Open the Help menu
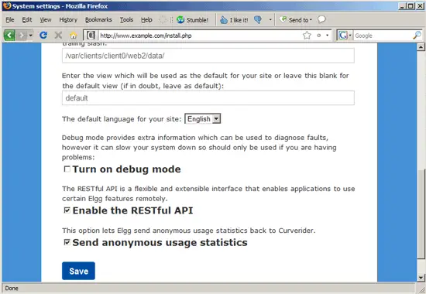426x294 pixels. 146,20
